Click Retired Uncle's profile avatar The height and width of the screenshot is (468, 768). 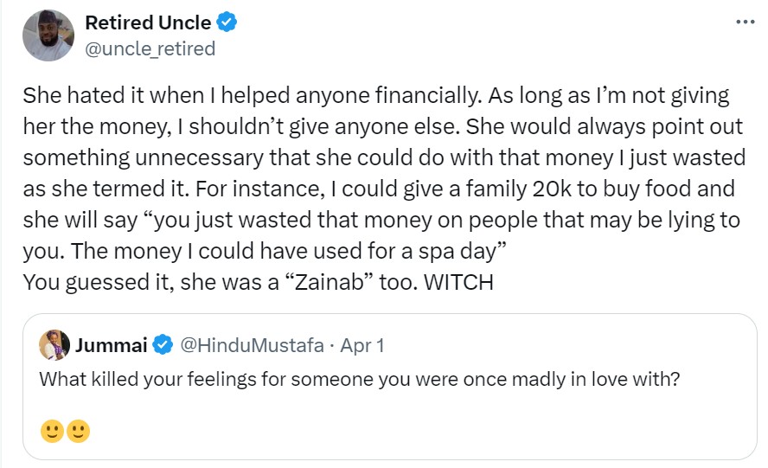click(x=48, y=35)
